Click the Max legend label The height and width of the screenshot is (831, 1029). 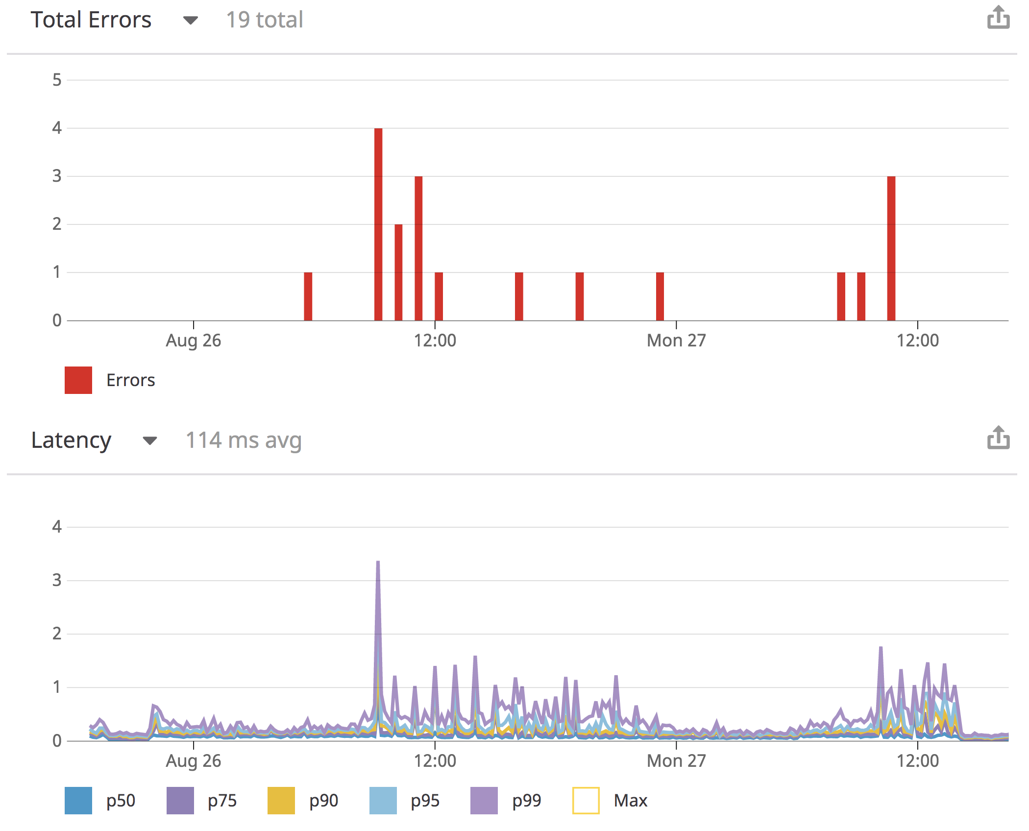point(631,801)
